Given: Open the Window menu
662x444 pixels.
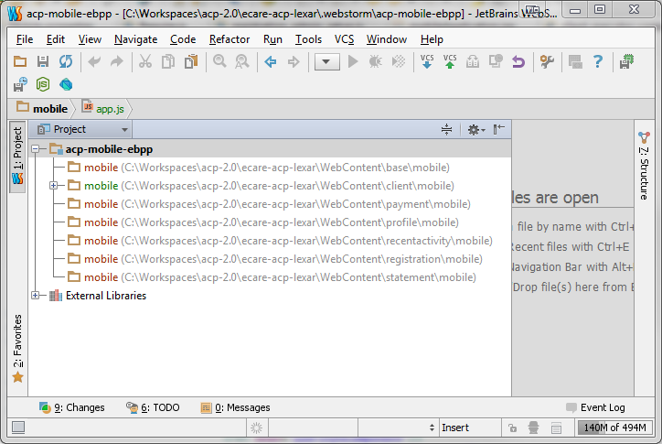Looking at the screenshot, I should click(386, 39).
